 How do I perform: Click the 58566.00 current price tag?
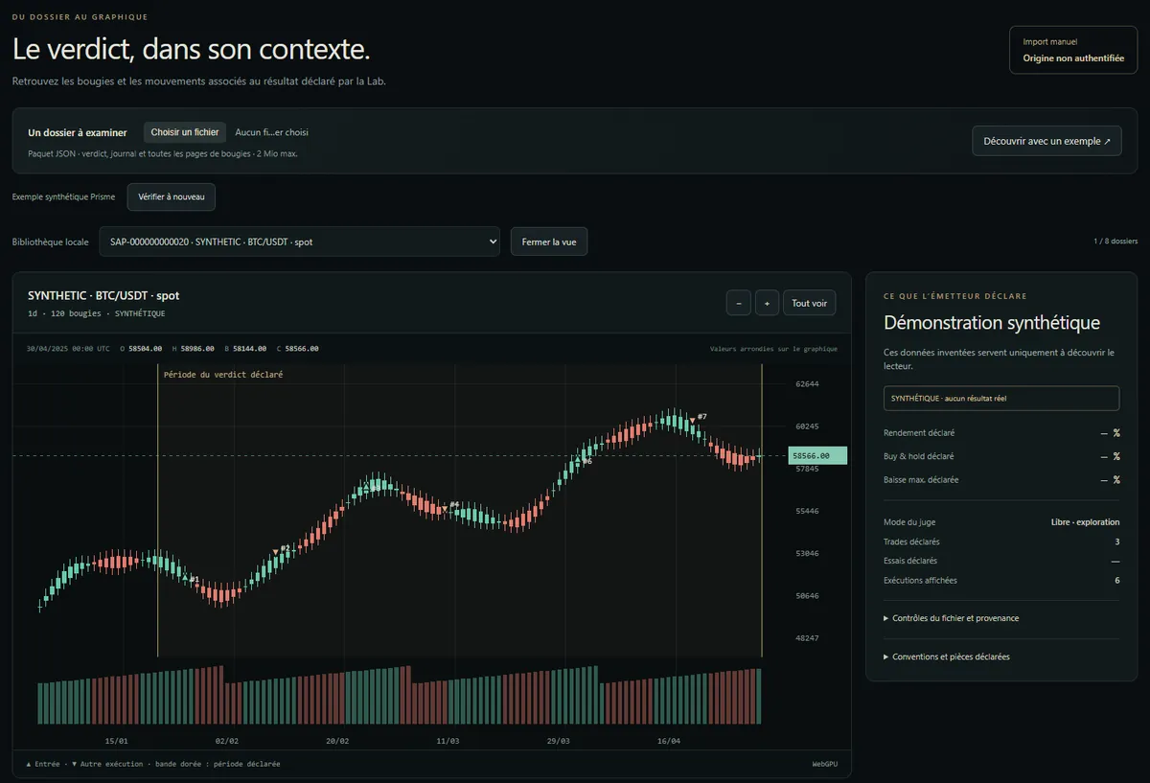pyautogui.click(x=817, y=456)
